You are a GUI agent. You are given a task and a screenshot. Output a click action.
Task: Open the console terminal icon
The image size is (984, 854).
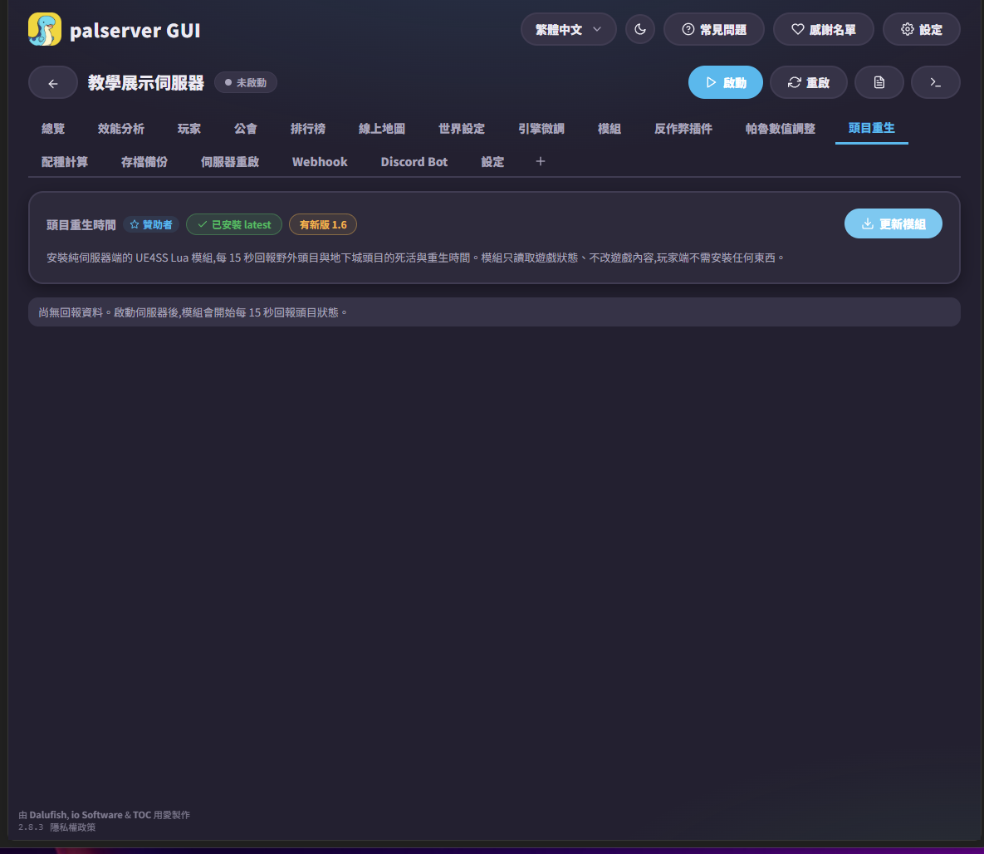point(935,83)
